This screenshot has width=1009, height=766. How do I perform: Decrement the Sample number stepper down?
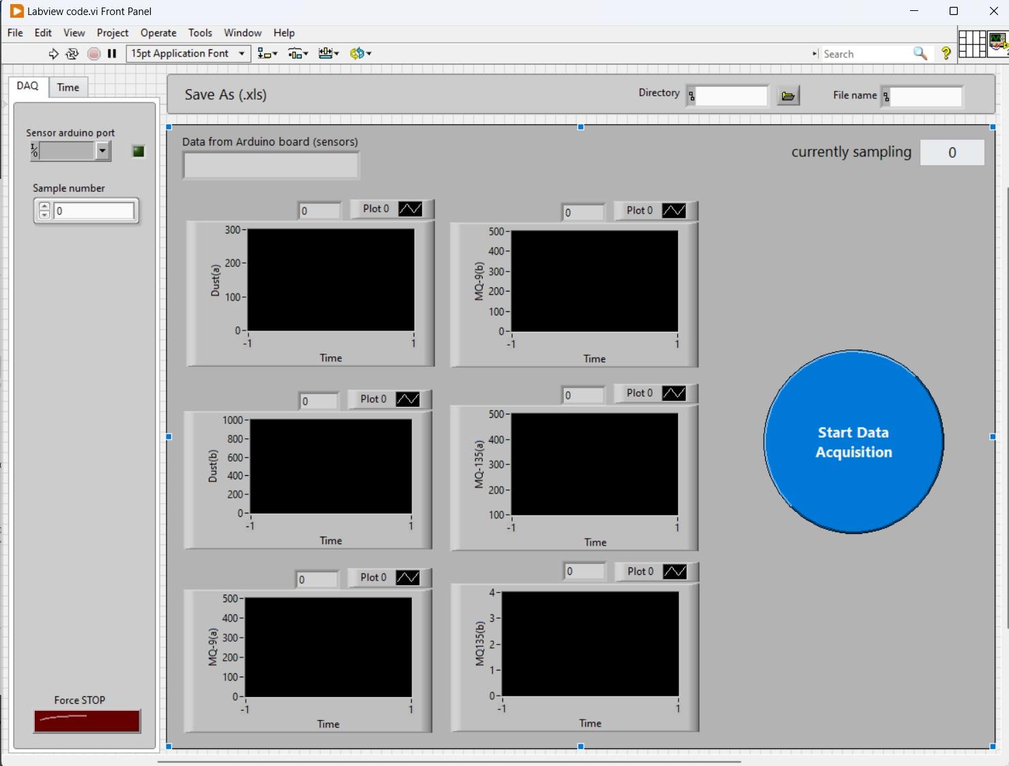pyautogui.click(x=44, y=215)
